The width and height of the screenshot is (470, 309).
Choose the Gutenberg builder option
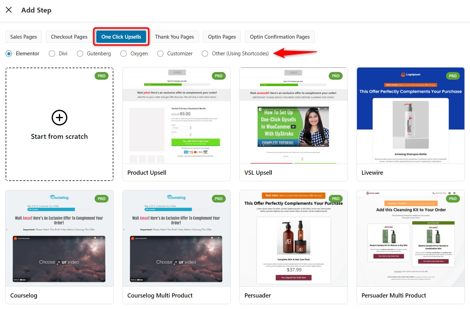coord(80,53)
